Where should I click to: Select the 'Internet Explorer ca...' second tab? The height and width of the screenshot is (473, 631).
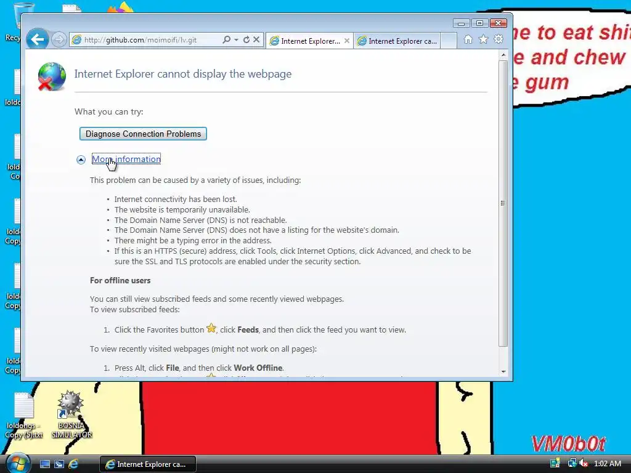click(397, 41)
